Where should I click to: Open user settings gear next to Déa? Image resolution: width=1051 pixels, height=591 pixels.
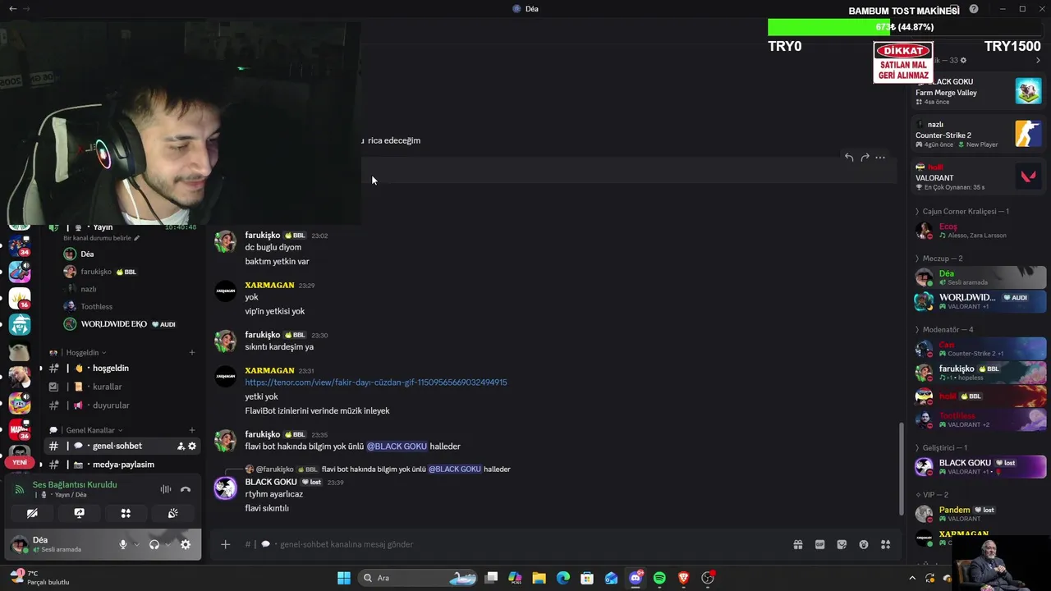[186, 544]
